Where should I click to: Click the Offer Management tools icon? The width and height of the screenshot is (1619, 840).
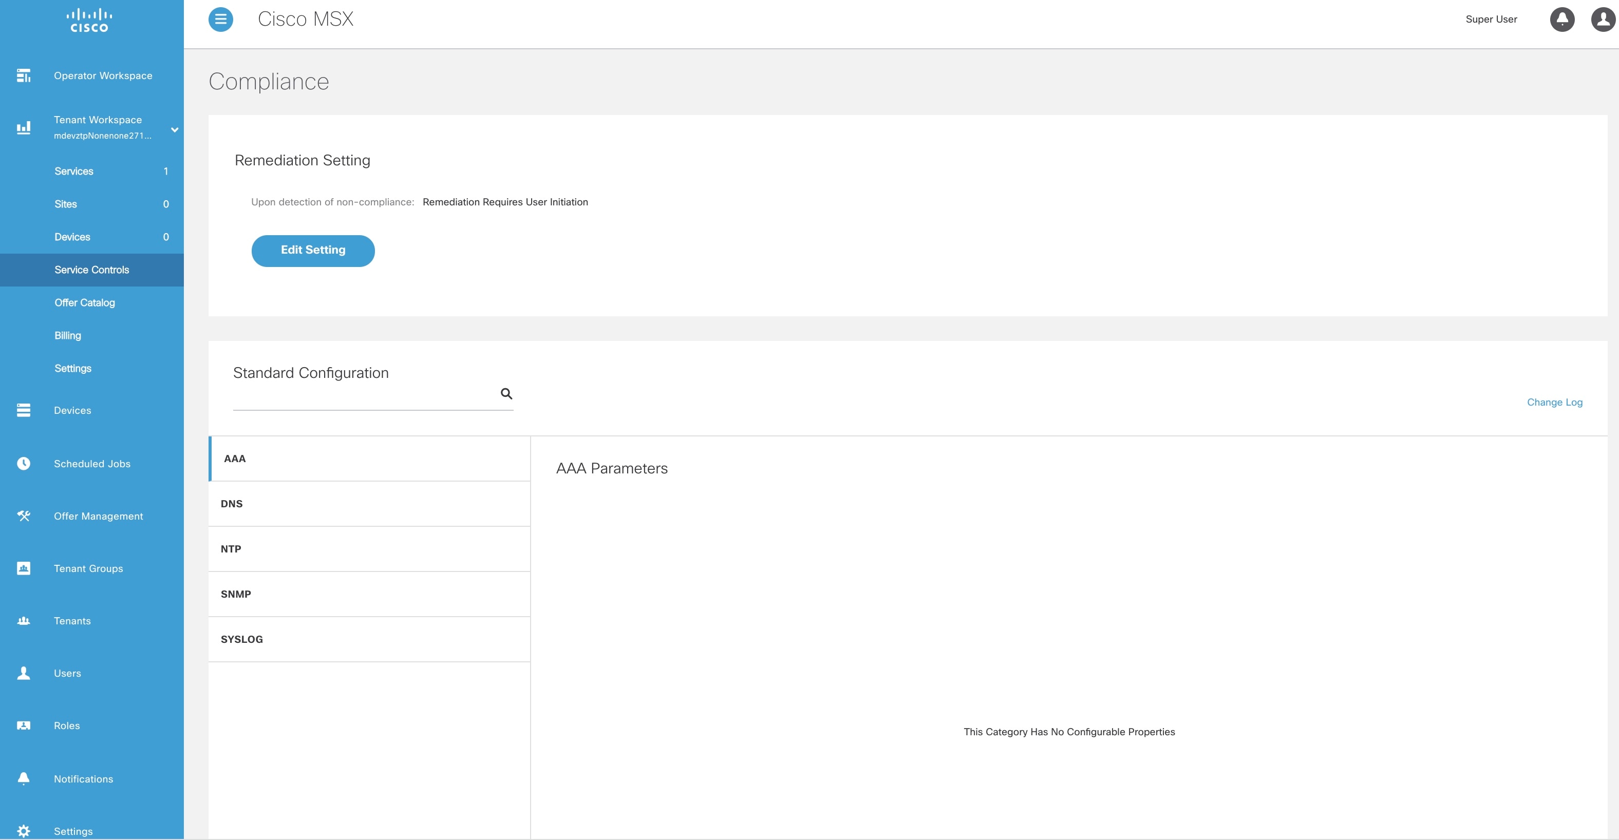pos(24,516)
